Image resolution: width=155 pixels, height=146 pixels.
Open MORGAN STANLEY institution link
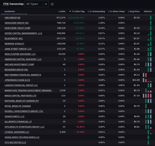pos(14,44)
